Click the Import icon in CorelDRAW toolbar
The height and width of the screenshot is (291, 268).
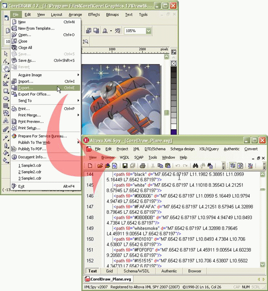[88, 31]
